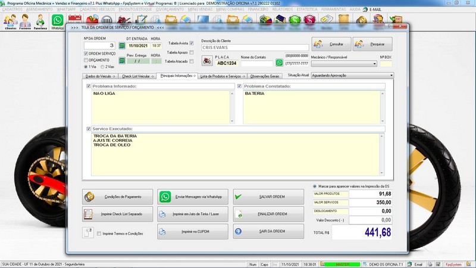Screen dimensions: 476x268
Task: Toggle Marcar para aparecer valores na Impressão
Action: [x=315, y=186]
